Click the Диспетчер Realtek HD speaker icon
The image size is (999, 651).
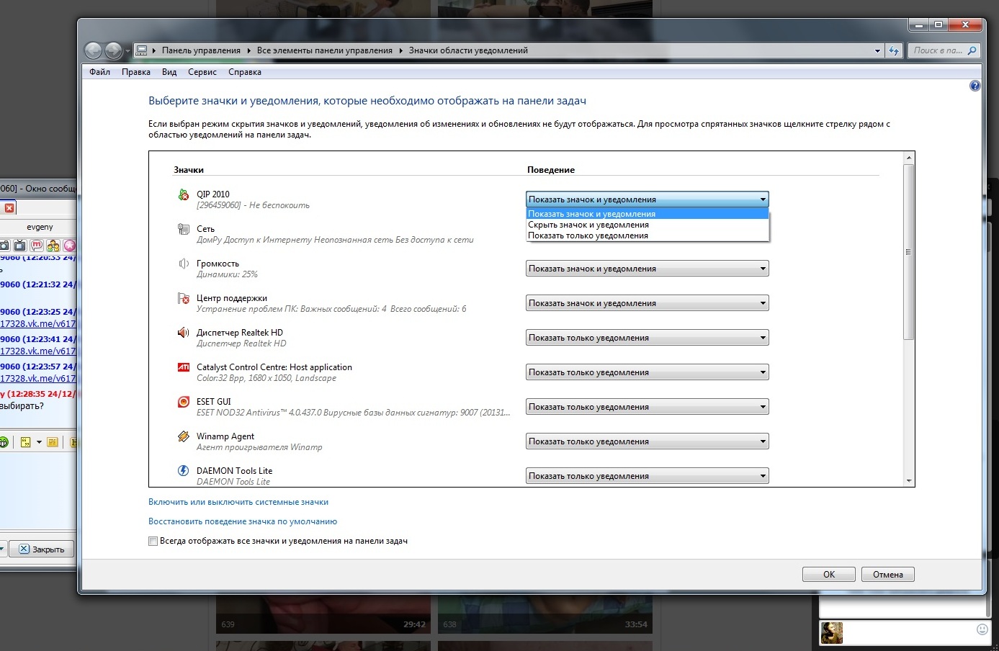184,333
